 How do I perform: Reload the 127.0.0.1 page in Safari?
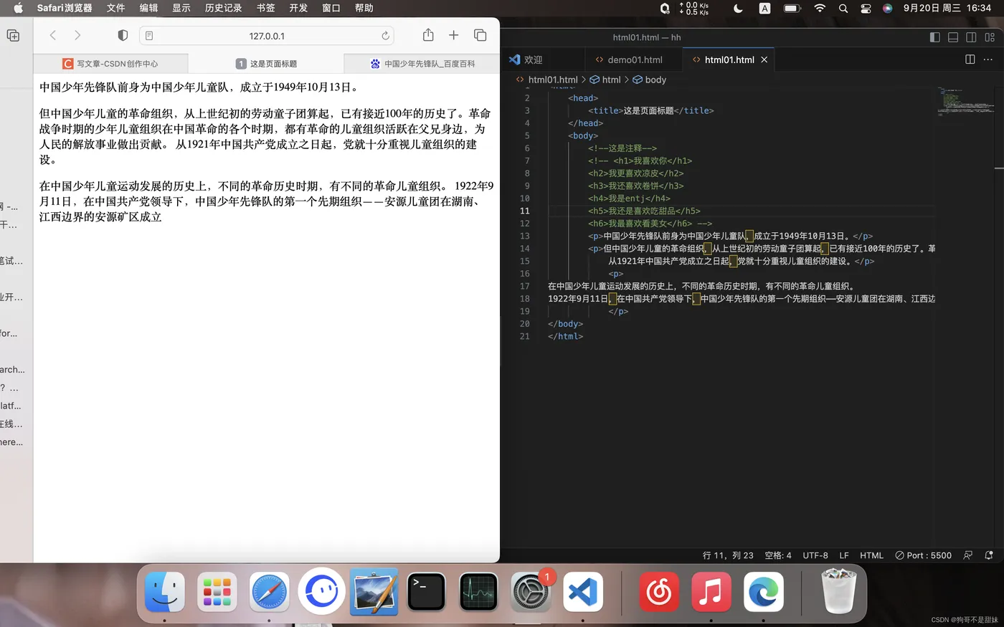click(x=385, y=36)
